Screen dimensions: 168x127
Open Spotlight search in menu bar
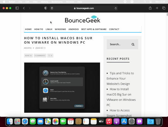(145, 2)
